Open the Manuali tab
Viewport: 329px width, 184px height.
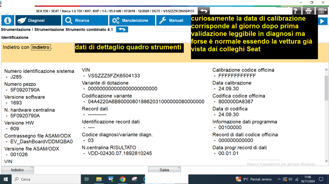pyautogui.click(x=173, y=21)
